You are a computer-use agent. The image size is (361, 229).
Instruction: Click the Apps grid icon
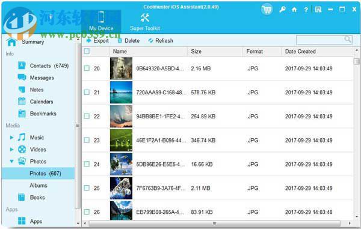click(x=22, y=221)
